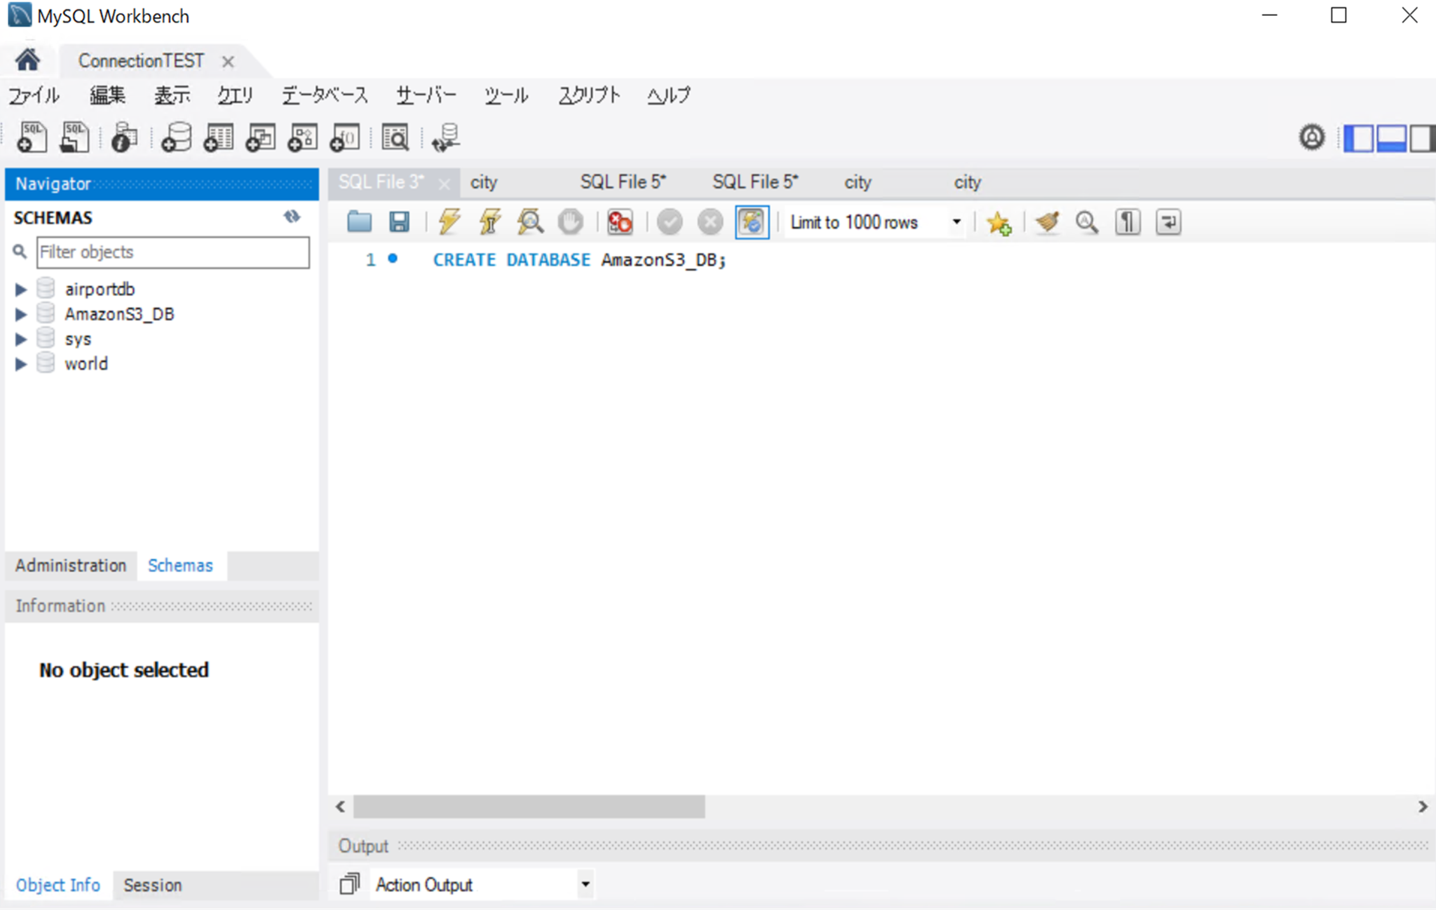The image size is (1436, 910).
Task: Save snippet with star icon
Action: (x=999, y=222)
